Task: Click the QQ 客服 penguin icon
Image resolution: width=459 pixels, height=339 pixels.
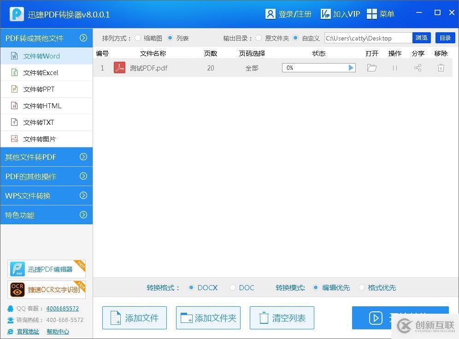Action: point(11,309)
